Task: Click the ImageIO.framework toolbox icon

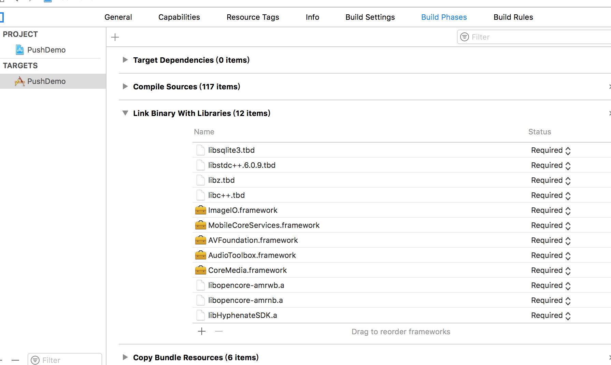Action: (200, 210)
